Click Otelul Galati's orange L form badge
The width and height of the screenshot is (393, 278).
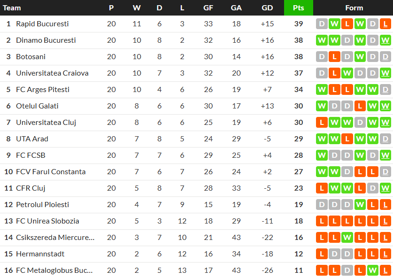tap(360, 106)
